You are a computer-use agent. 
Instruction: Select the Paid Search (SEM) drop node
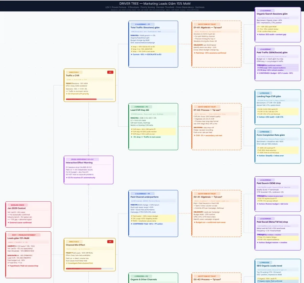point(278,194)
